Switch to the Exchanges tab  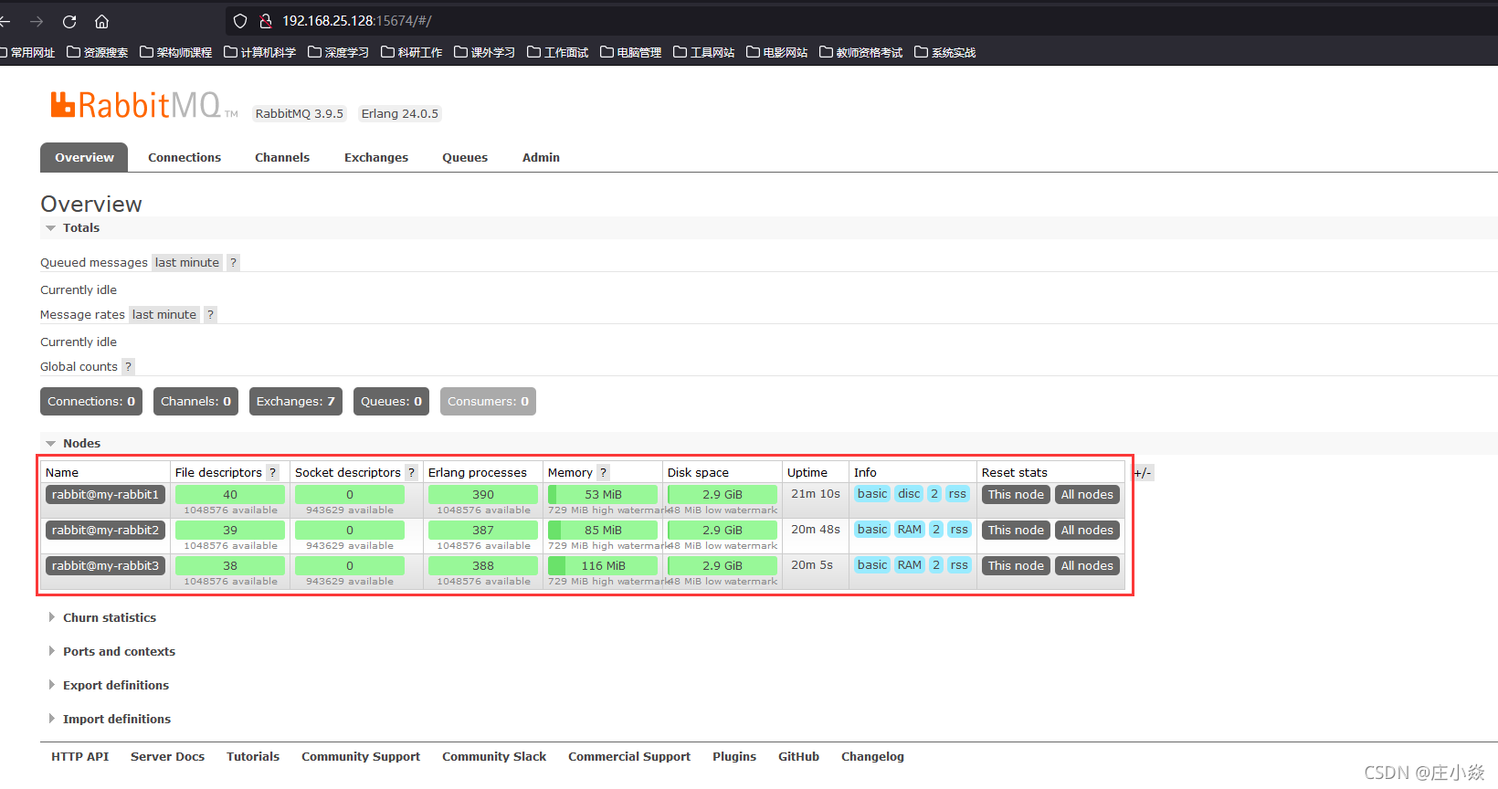376,158
